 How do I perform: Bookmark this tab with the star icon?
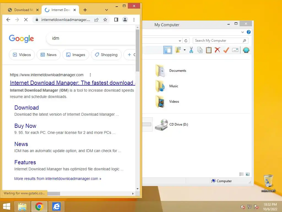point(105,20)
